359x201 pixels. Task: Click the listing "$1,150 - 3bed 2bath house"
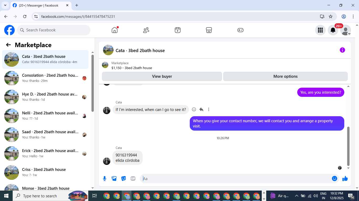click(132, 68)
